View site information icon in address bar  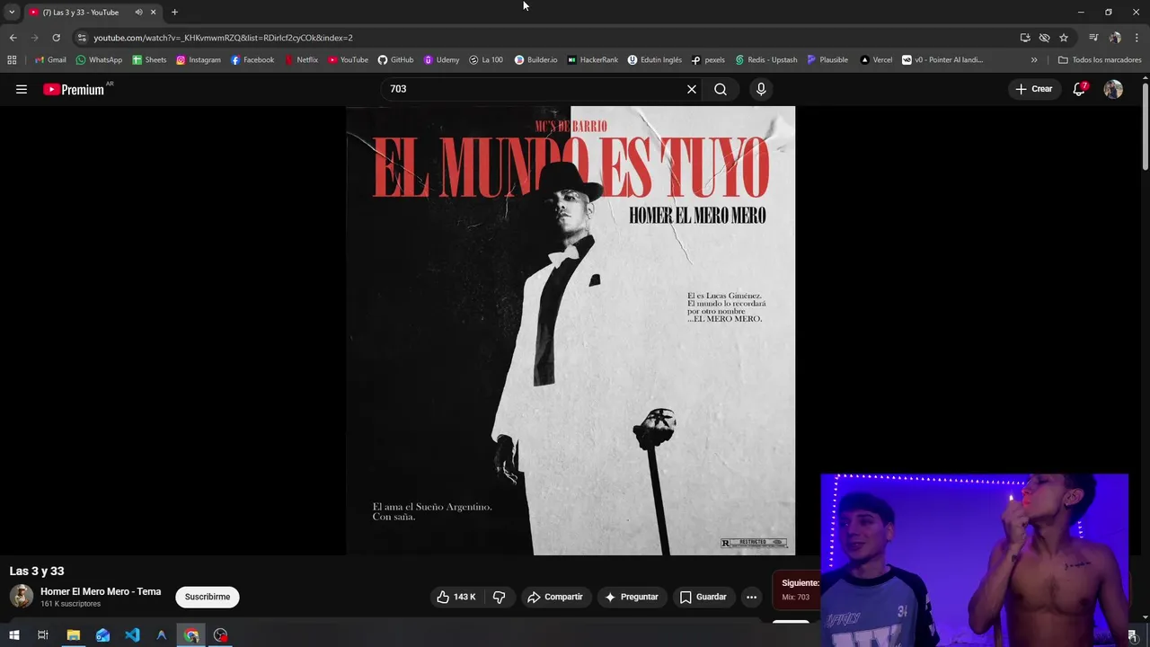82,38
